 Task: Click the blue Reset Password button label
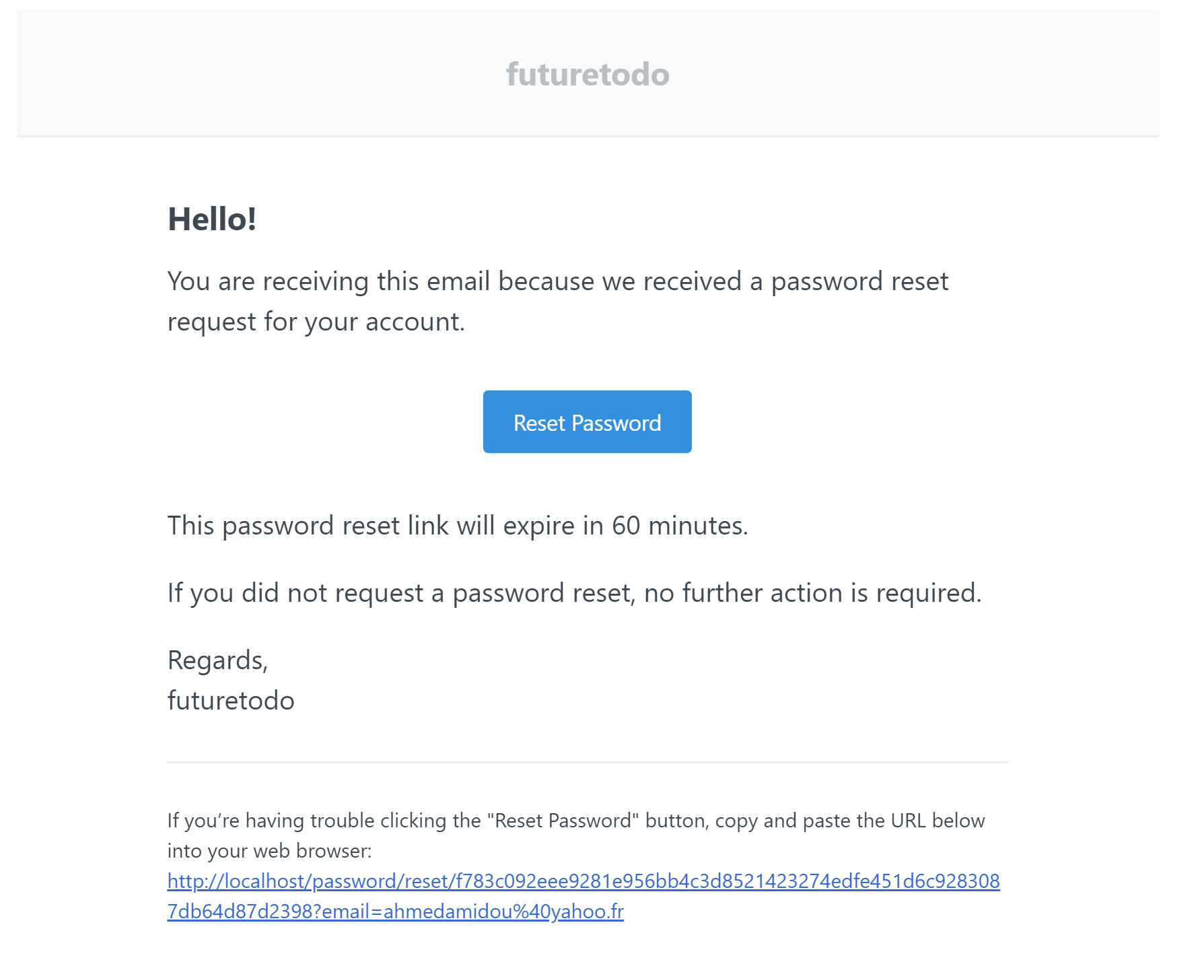pyautogui.click(x=586, y=421)
